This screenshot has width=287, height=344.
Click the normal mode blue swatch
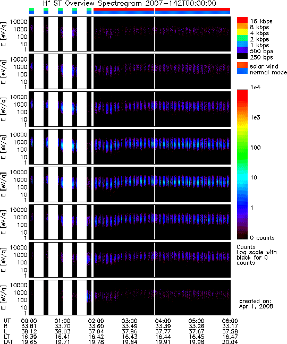tap(242, 71)
